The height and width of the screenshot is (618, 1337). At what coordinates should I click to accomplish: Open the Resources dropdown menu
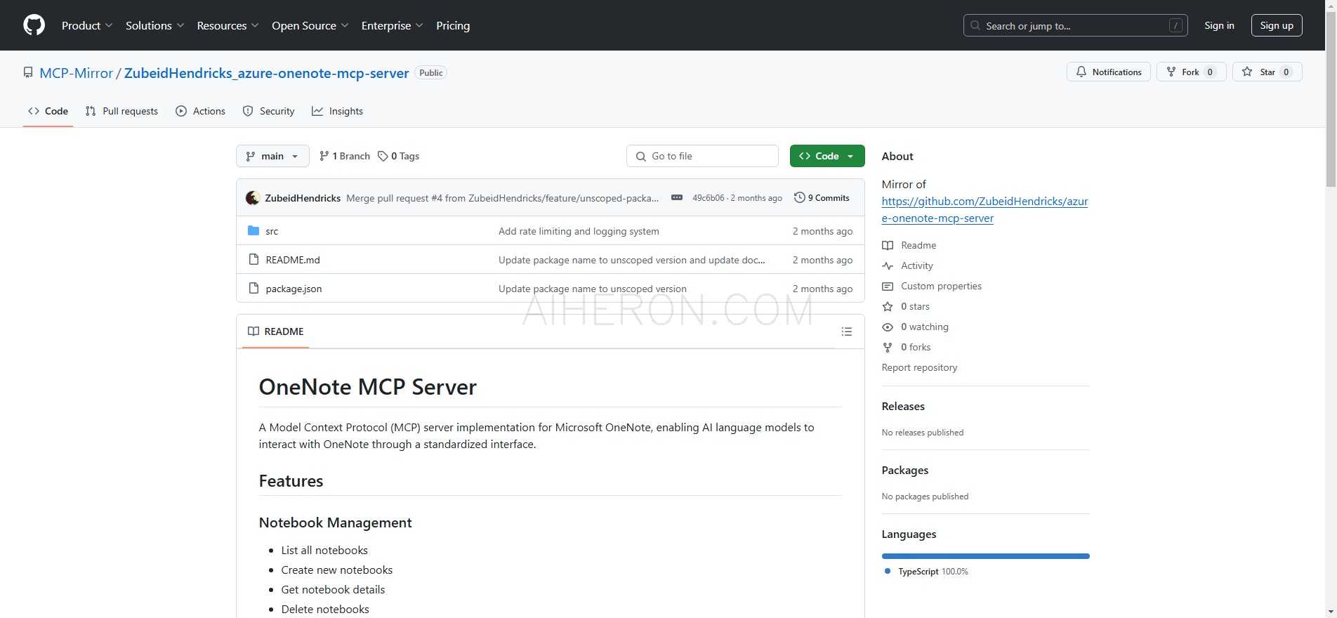point(228,25)
